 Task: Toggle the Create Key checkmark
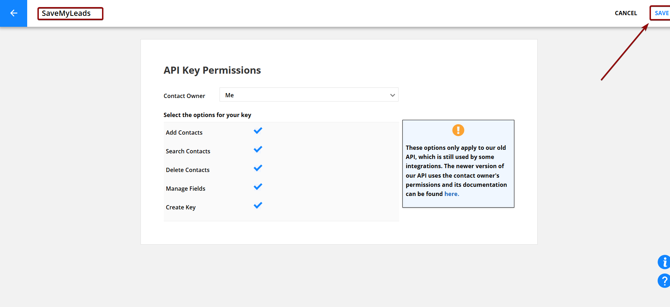coord(258,205)
